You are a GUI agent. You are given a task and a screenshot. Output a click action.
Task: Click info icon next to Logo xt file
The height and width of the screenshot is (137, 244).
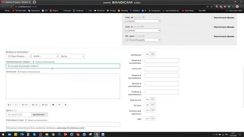pos(142,27)
